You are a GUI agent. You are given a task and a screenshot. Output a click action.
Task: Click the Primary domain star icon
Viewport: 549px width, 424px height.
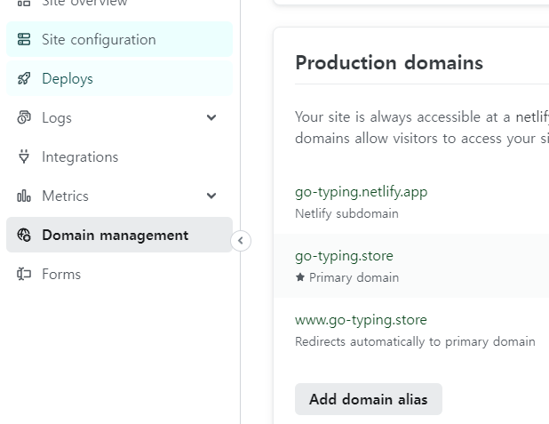point(300,277)
